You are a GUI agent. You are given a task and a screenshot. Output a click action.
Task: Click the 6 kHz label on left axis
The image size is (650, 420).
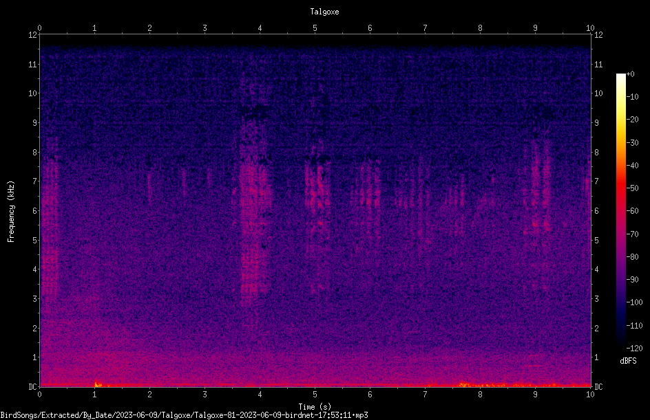click(x=35, y=210)
